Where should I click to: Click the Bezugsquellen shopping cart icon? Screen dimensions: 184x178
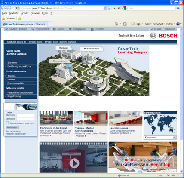[70, 29]
